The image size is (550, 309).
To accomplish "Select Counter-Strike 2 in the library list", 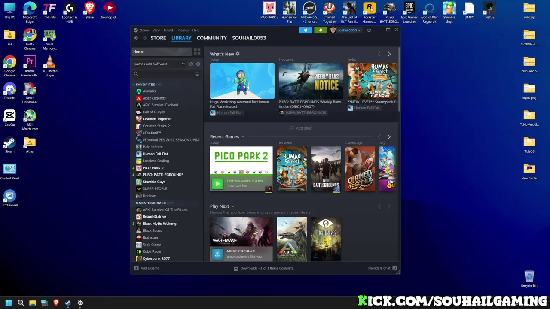I will [156, 126].
